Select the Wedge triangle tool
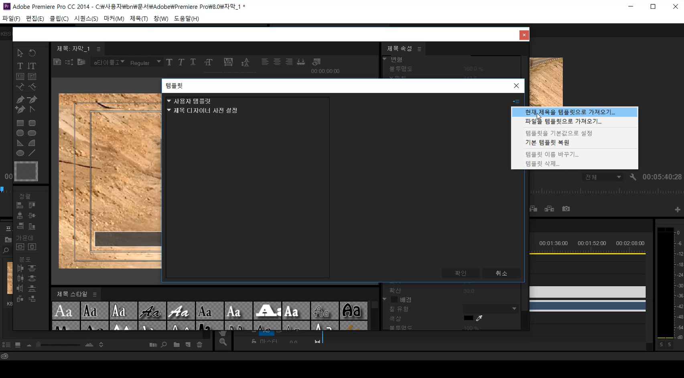 click(x=20, y=143)
